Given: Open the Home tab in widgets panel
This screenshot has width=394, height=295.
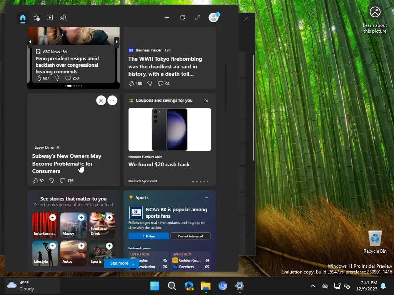Looking at the screenshot, I should click(x=23, y=18).
